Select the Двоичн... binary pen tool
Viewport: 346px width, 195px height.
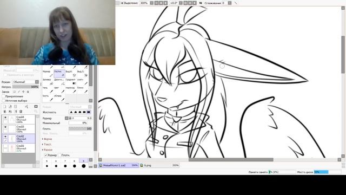(59, 82)
